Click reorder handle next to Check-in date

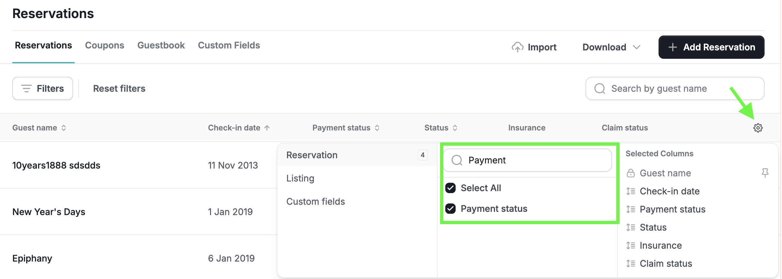click(630, 191)
